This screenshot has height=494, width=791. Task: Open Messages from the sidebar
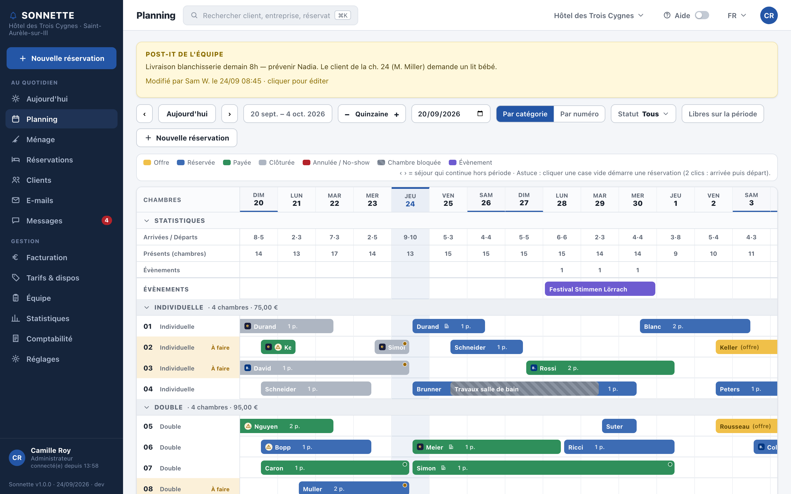(62, 221)
